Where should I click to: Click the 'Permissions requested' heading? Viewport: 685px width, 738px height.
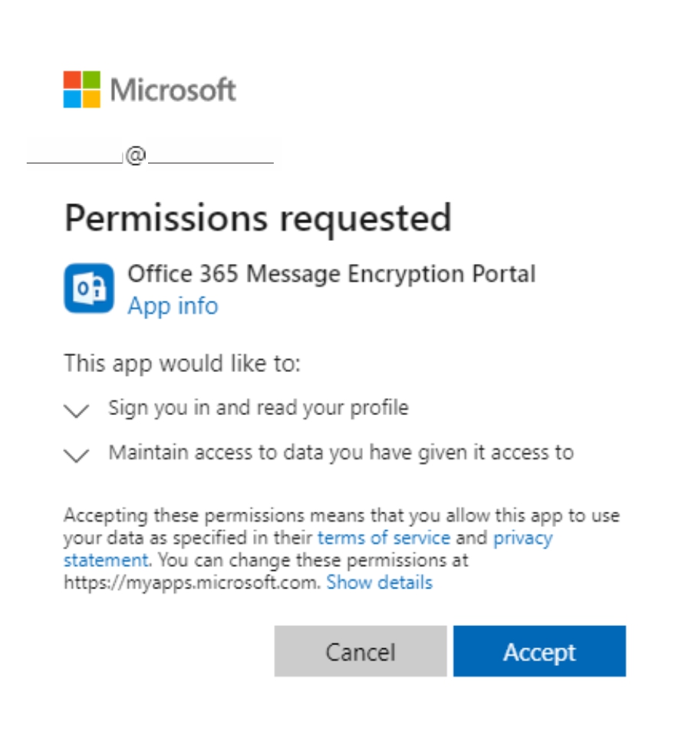tap(258, 219)
